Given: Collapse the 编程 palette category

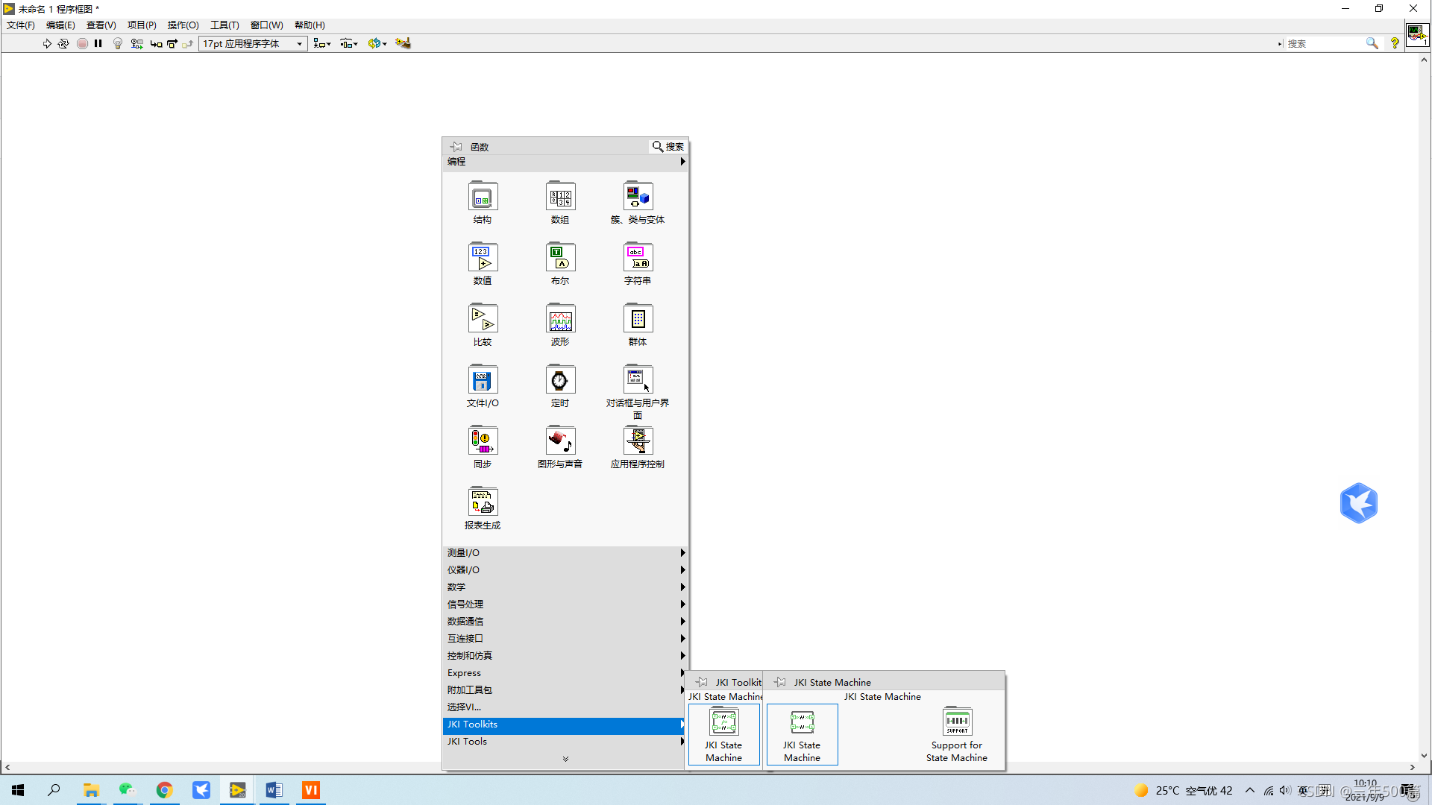Looking at the screenshot, I should click(565, 162).
